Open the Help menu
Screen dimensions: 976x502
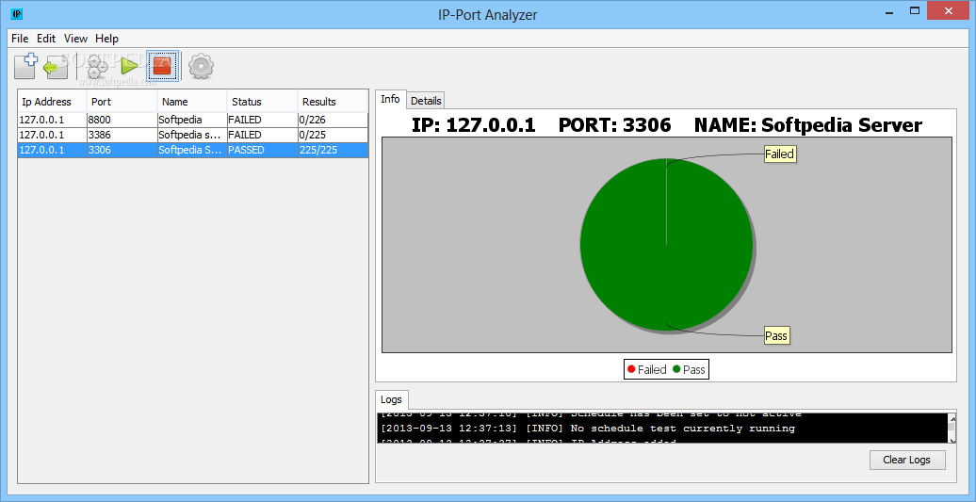tap(106, 39)
